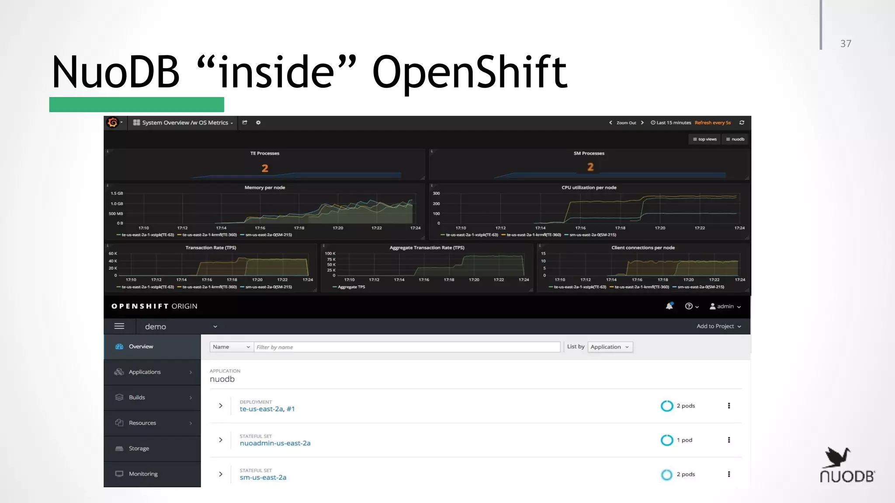This screenshot has width=895, height=503.
Task: Open OpenShift notifications bell
Action: (669, 306)
